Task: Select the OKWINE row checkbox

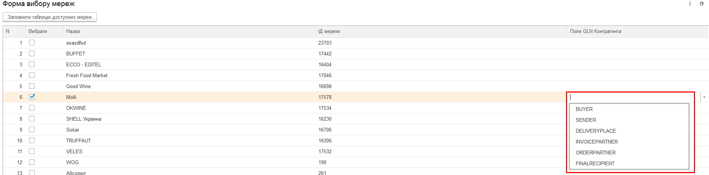Action: point(32,108)
